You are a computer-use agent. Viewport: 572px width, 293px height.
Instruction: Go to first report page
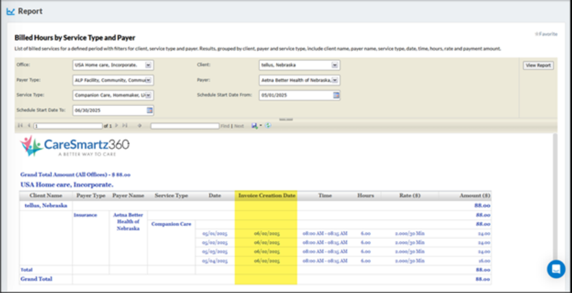coord(20,126)
